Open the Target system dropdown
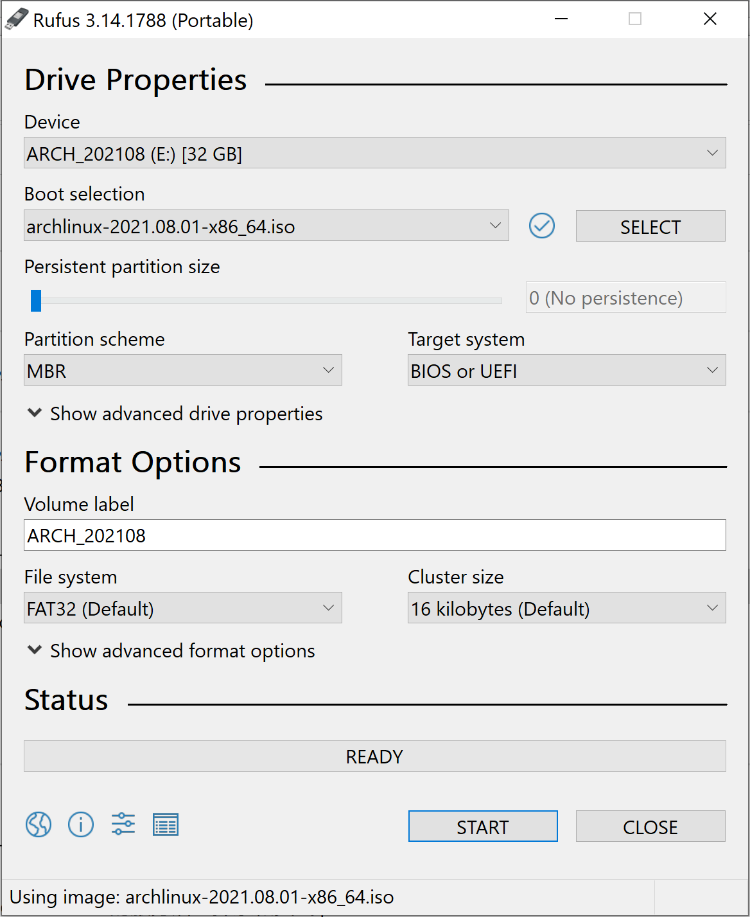This screenshot has width=750, height=917. [x=566, y=370]
